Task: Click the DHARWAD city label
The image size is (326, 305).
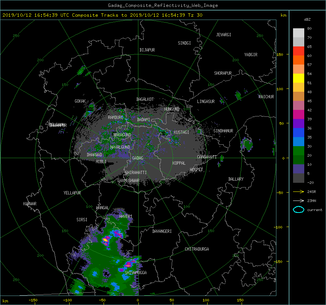Action: (95, 155)
